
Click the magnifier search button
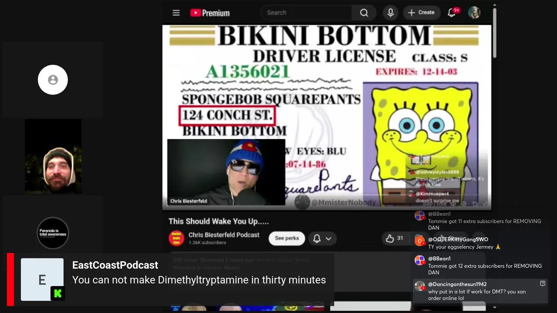[364, 13]
